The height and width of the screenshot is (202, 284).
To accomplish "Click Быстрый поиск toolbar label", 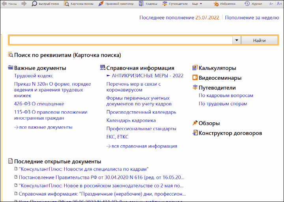I will [x=49, y=4].
